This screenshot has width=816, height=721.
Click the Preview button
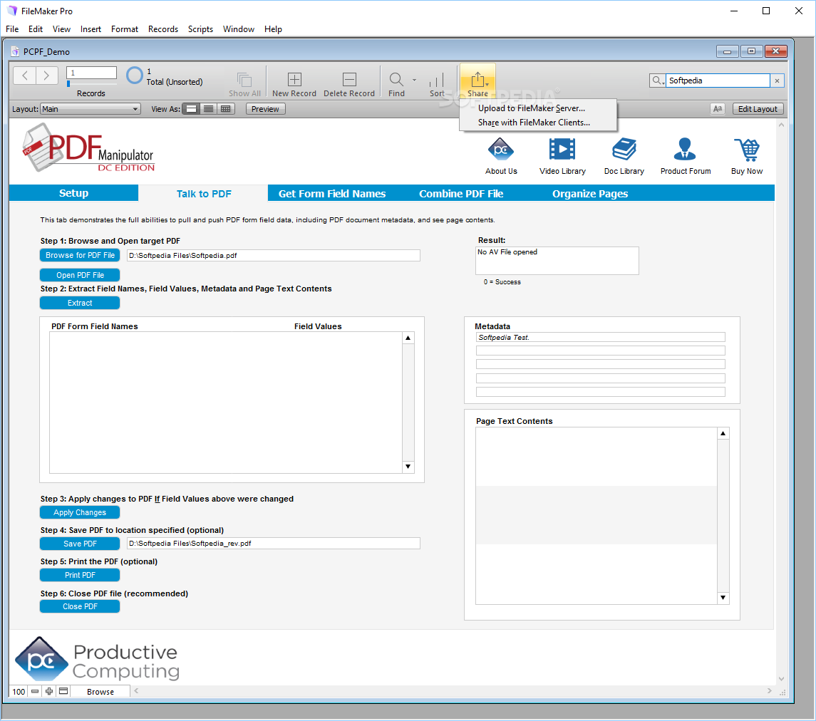(x=265, y=109)
